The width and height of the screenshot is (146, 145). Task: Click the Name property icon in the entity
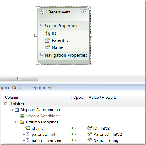tap(48, 47)
